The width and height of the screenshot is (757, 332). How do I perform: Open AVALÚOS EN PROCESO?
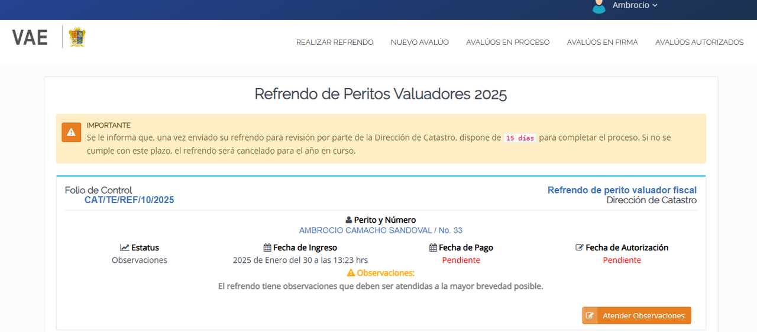tap(507, 43)
